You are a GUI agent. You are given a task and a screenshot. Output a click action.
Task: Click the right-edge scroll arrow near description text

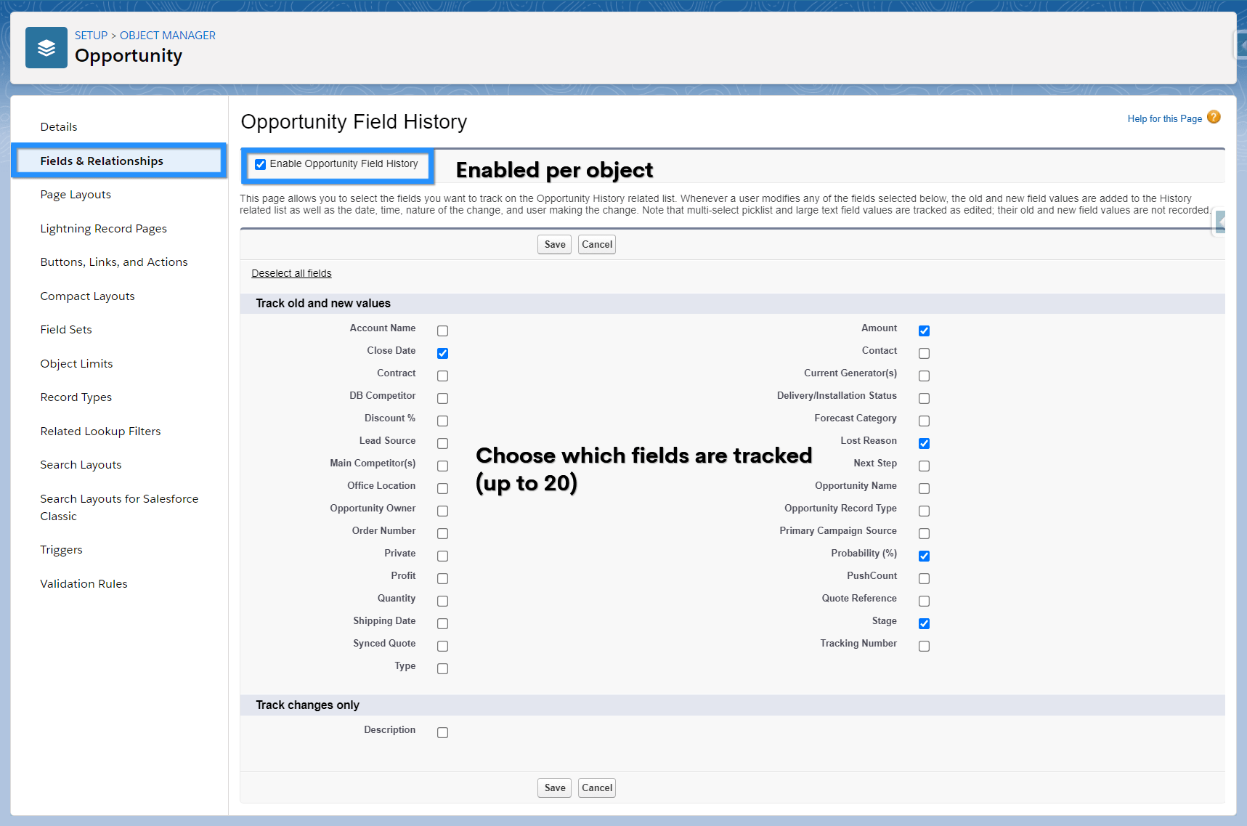click(1219, 222)
